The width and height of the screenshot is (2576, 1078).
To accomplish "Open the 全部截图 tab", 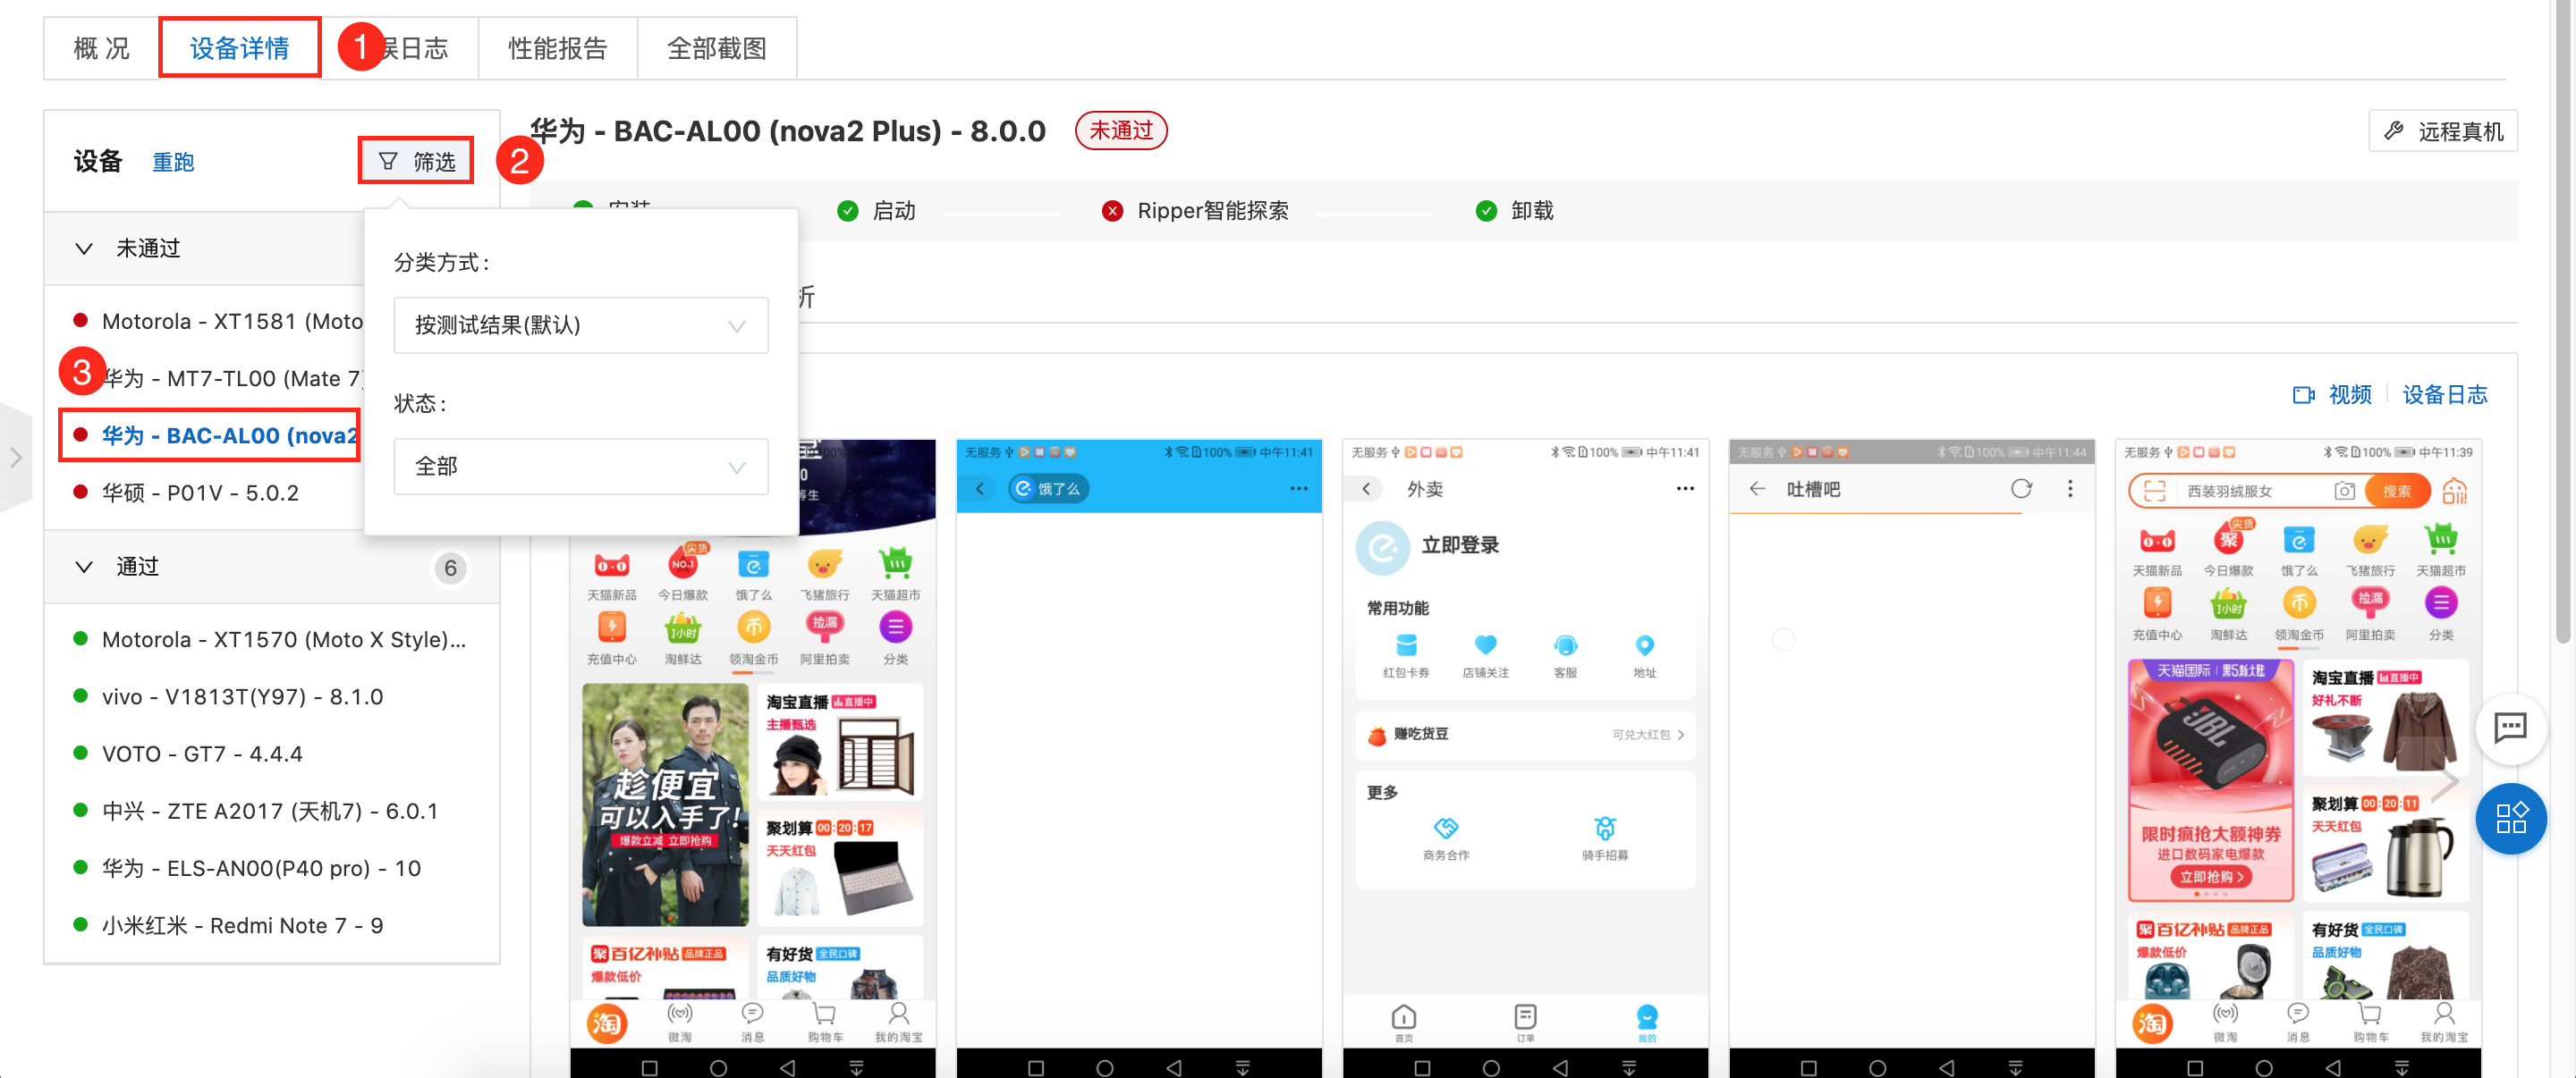I will pos(716,48).
